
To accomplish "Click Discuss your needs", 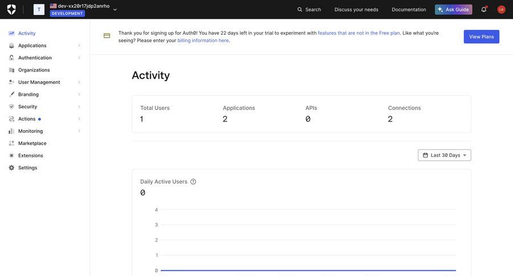I will pos(356,10).
